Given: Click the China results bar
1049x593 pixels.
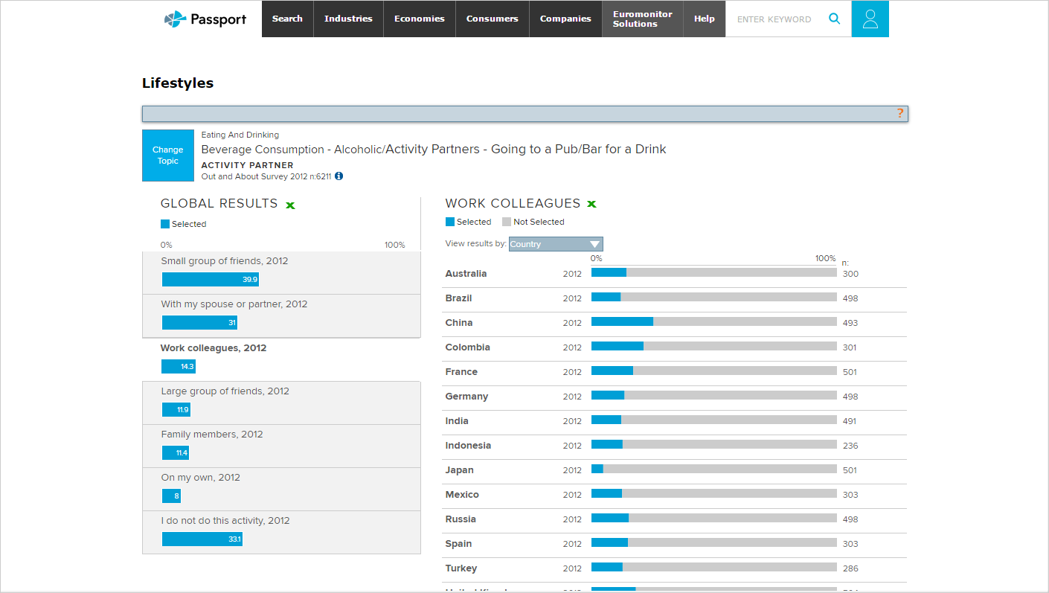Looking at the screenshot, I should 713,322.
